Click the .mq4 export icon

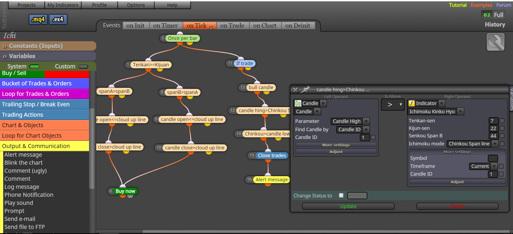[x=38, y=19]
